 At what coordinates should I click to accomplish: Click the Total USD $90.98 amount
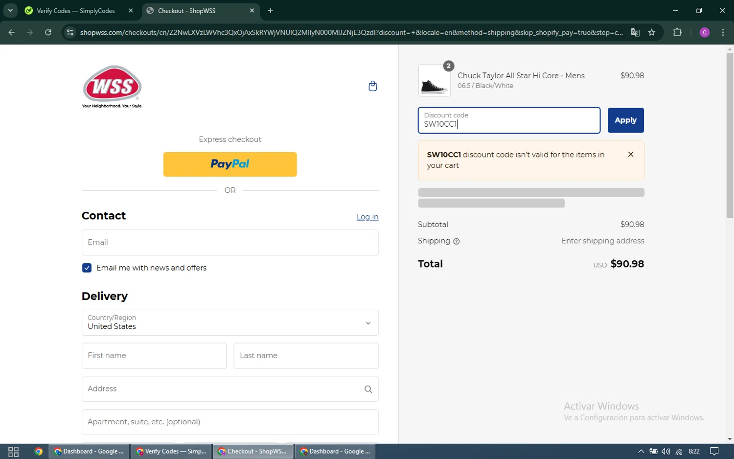pos(627,264)
